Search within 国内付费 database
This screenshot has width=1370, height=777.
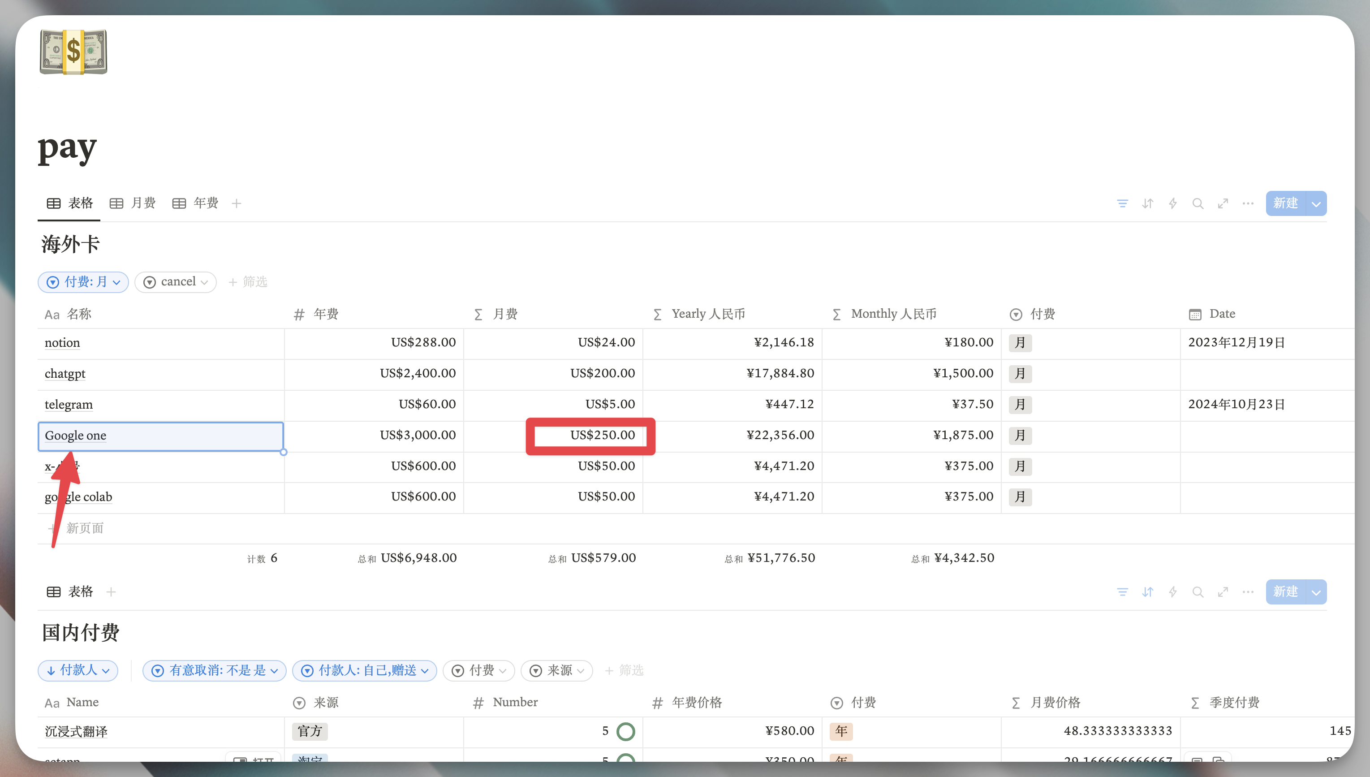[x=1198, y=592]
